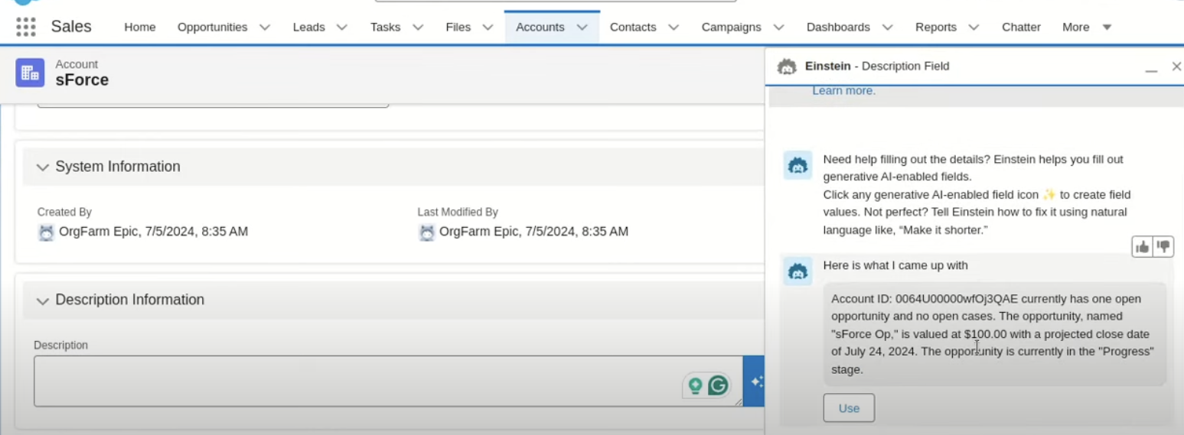The height and width of the screenshot is (435, 1184).
Task: Follow the Learn more link
Action: coord(843,90)
